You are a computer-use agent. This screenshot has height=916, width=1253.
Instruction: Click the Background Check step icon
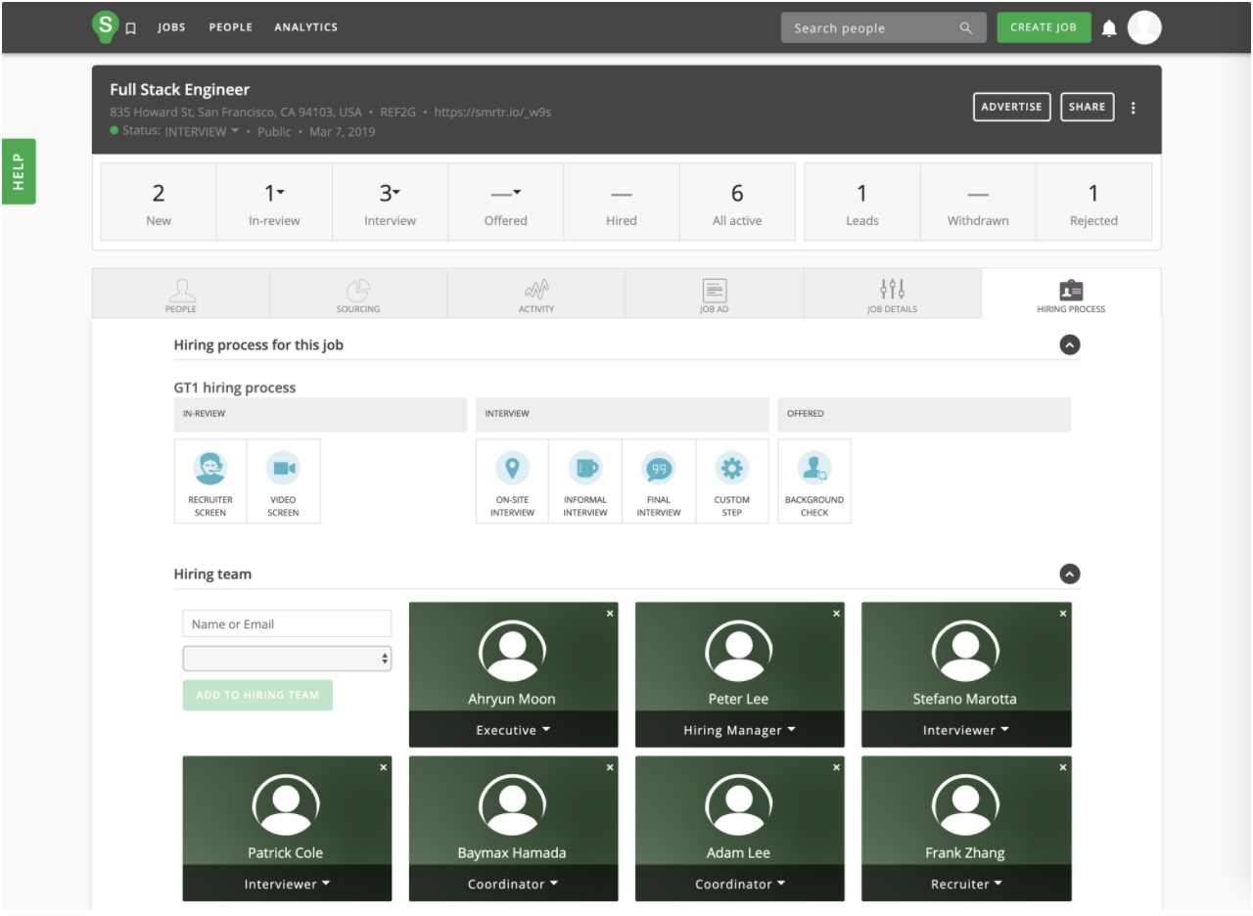(813, 469)
